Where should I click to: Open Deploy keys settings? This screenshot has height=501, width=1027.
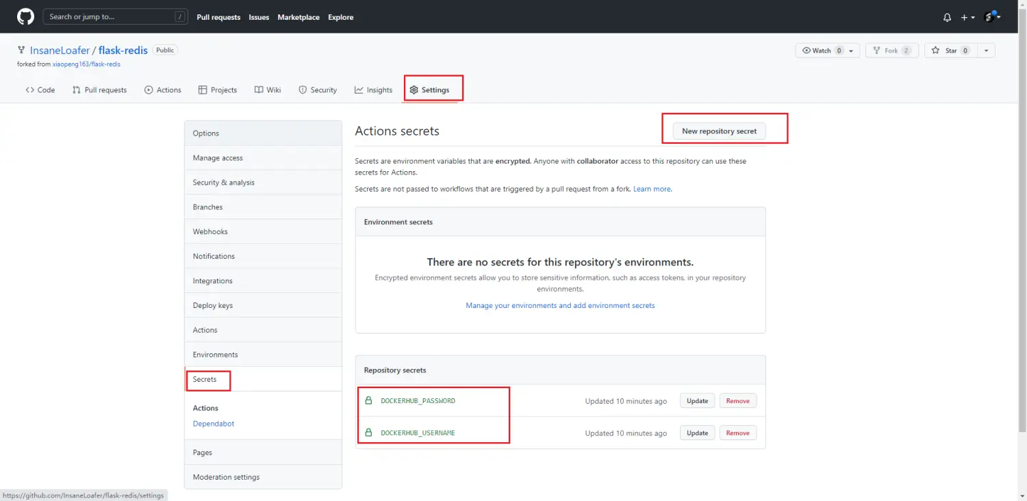[x=263, y=306]
